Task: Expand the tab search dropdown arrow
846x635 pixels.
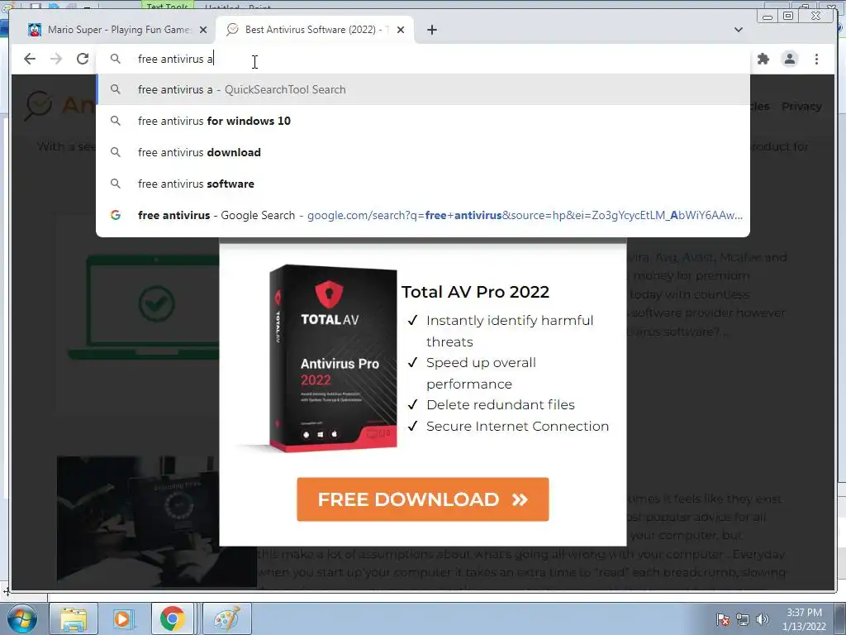Action: pyautogui.click(x=738, y=30)
